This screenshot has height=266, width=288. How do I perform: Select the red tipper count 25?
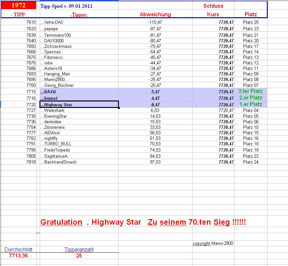(79, 256)
